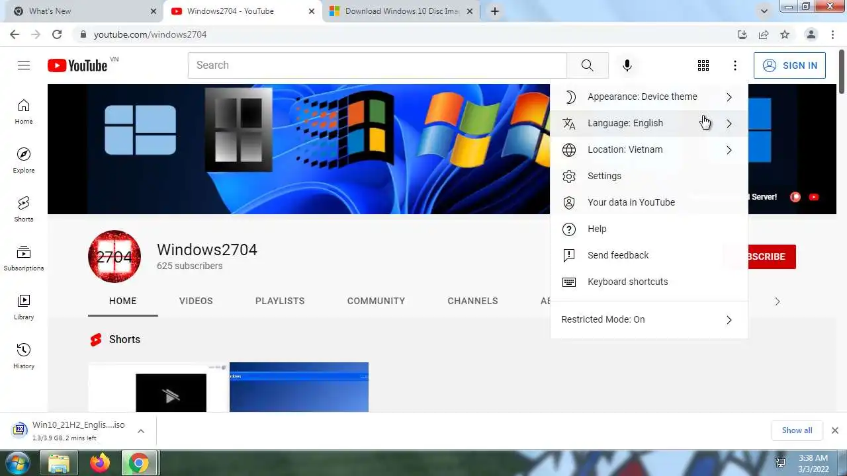Viewport: 847px width, 476px height.
Task: Reload the page
Action: pyautogui.click(x=57, y=34)
